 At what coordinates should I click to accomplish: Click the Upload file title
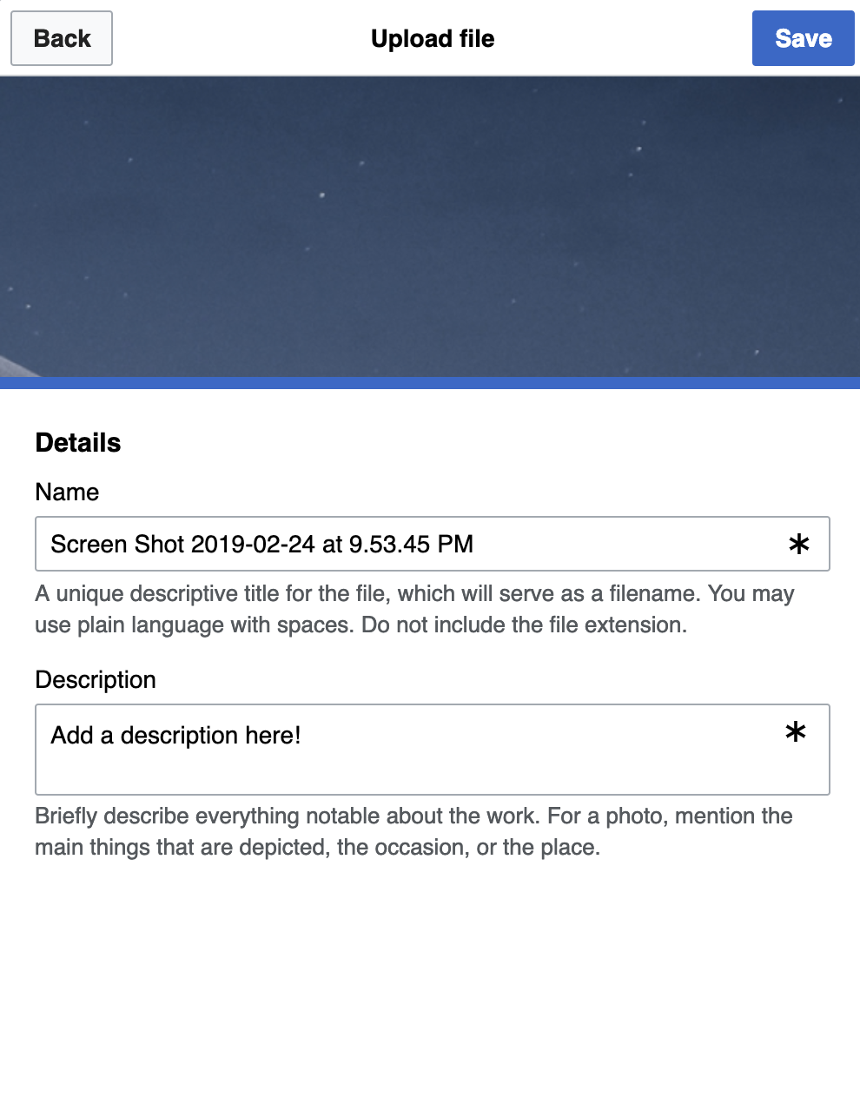click(x=433, y=38)
